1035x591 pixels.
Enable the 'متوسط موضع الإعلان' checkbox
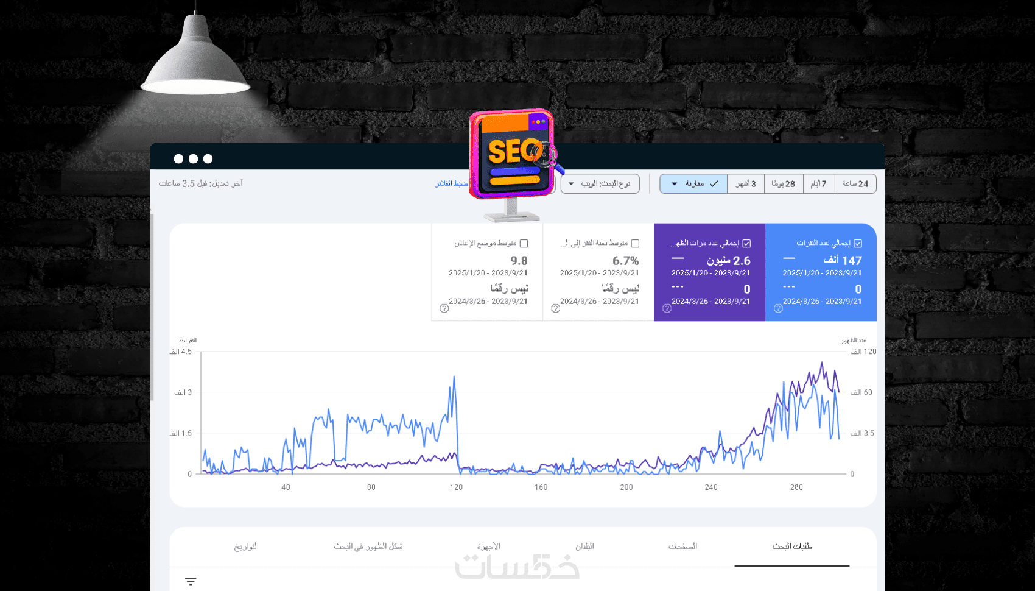pos(524,243)
